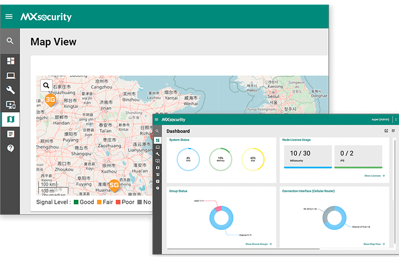Open the three-dot menu beside super (Admin)
Viewport: 399px width, 261px height.
[396, 120]
